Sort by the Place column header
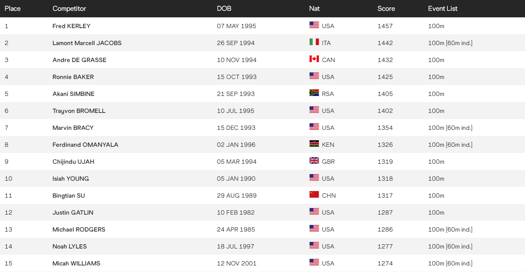Viewport: 525px width, 272px height. pyautogui.click(x=13, y=8)
